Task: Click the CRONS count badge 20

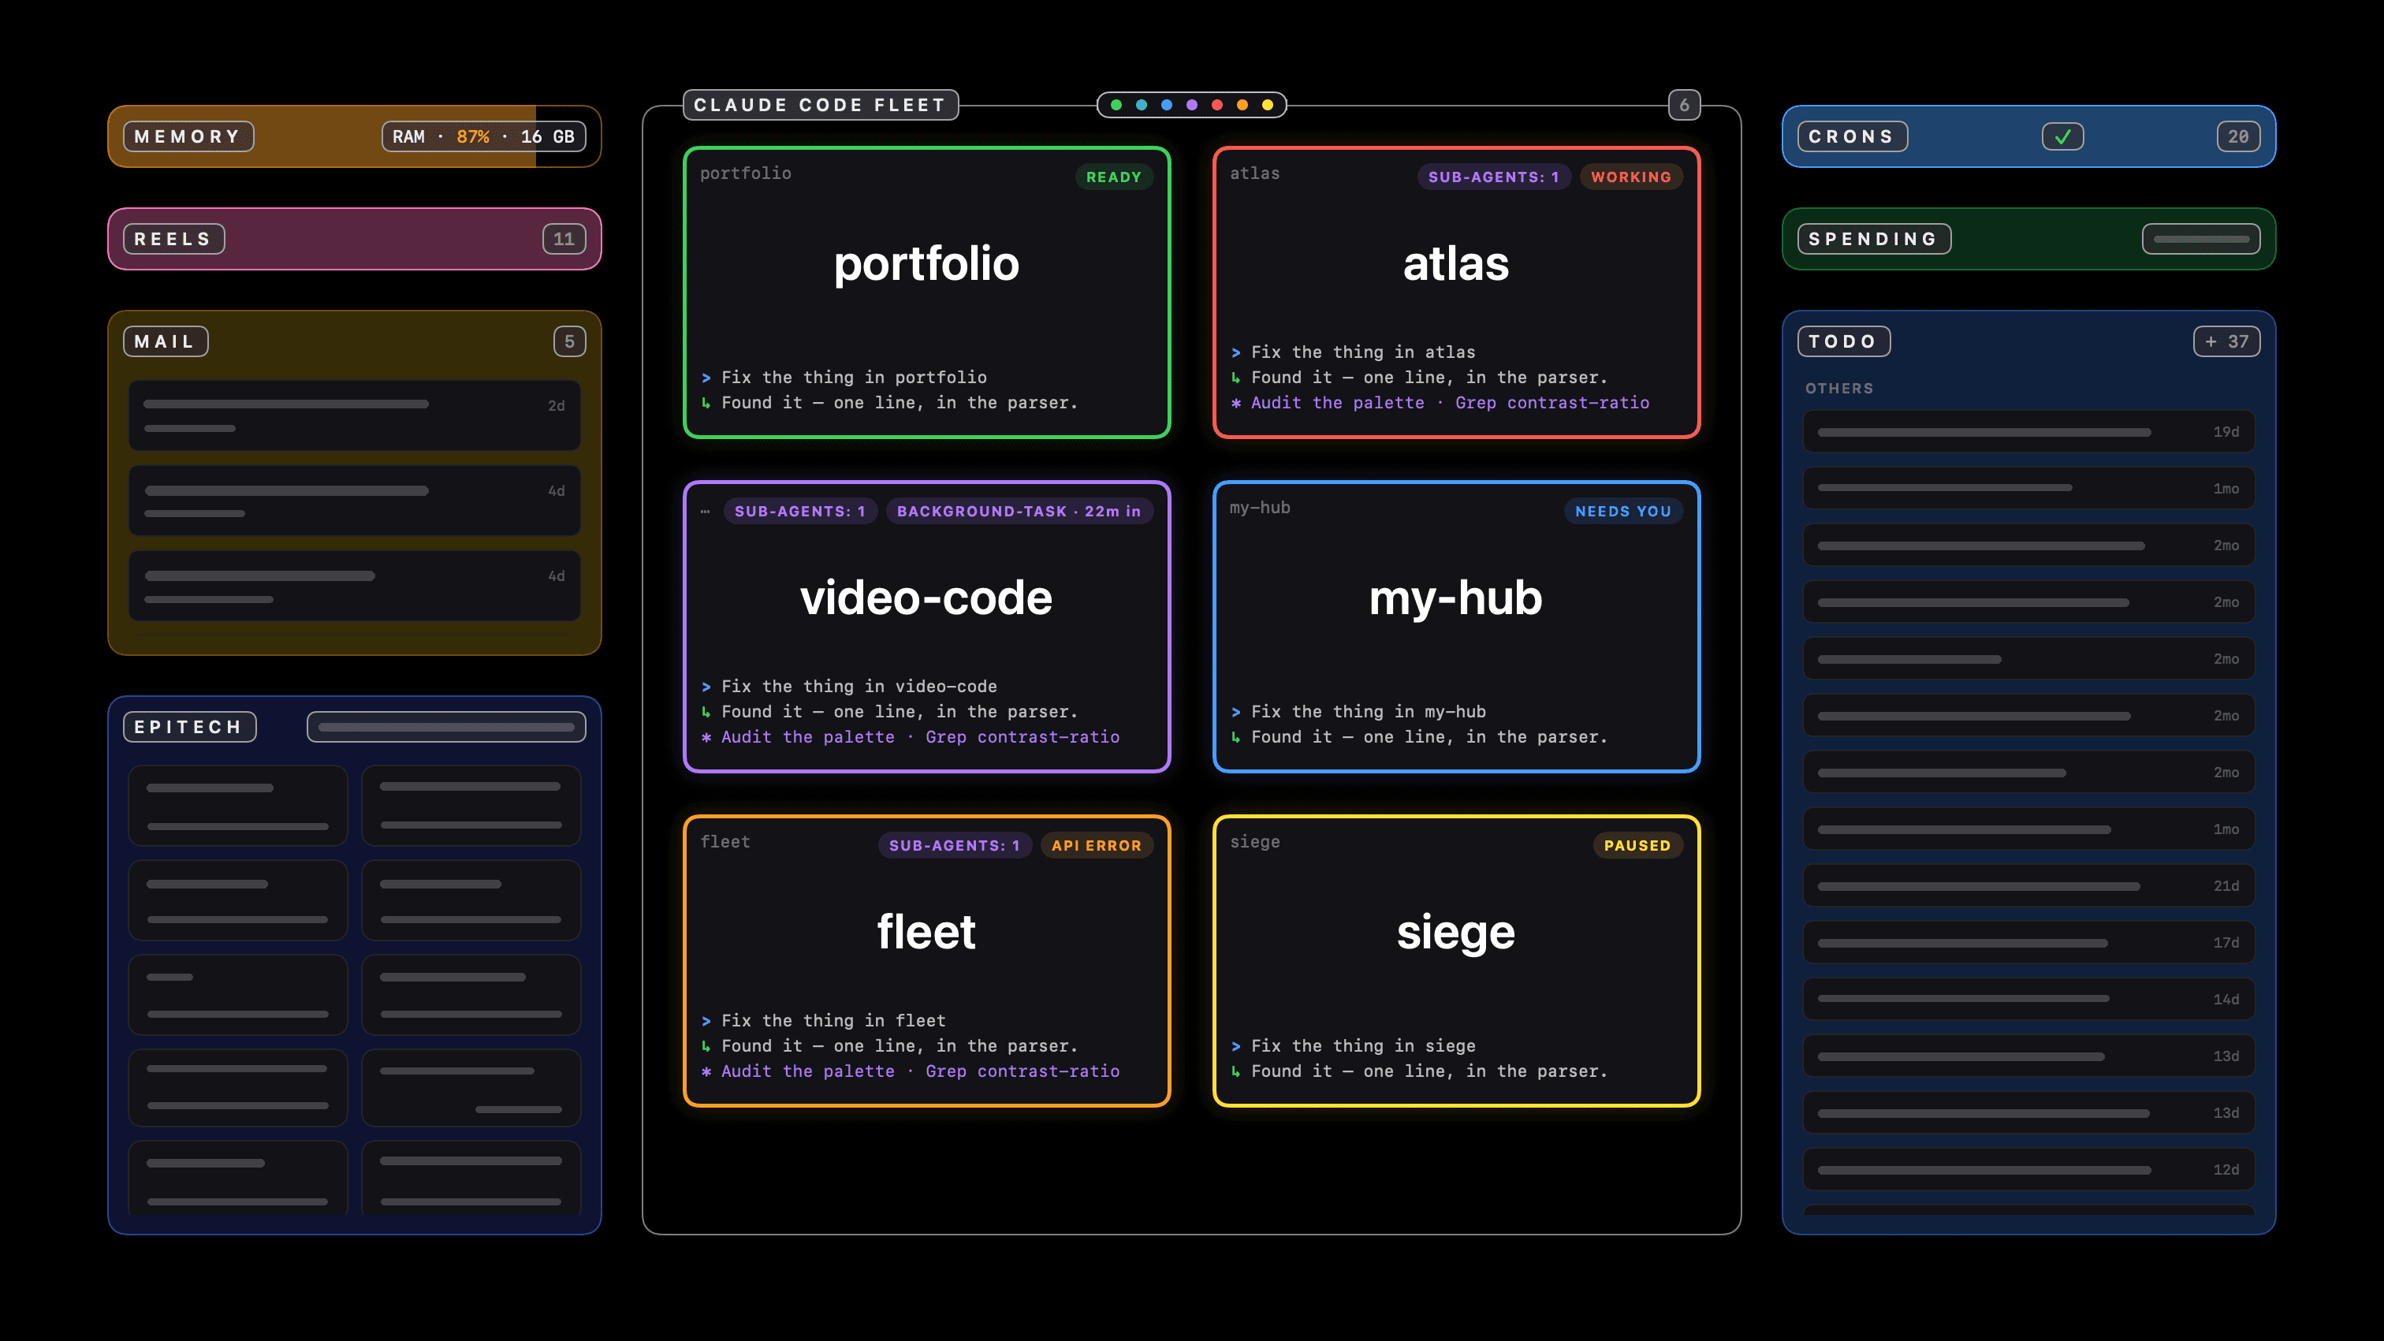Action: (x=2239, y=137)
